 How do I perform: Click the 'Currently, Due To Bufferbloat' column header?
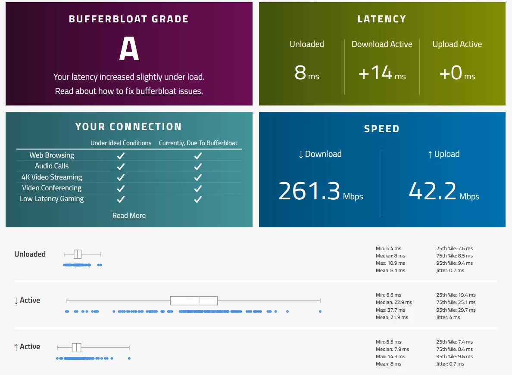(x=198, y=143)
